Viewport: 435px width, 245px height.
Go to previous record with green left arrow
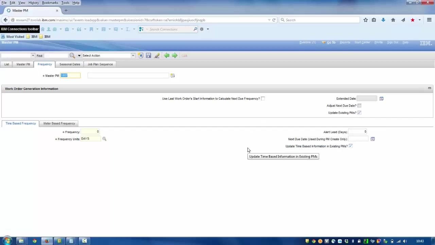click(x=167, y=55)
